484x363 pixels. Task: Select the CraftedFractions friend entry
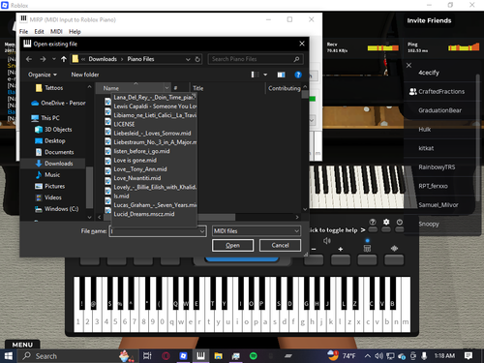pyautogui.click(x=441, y=92)
